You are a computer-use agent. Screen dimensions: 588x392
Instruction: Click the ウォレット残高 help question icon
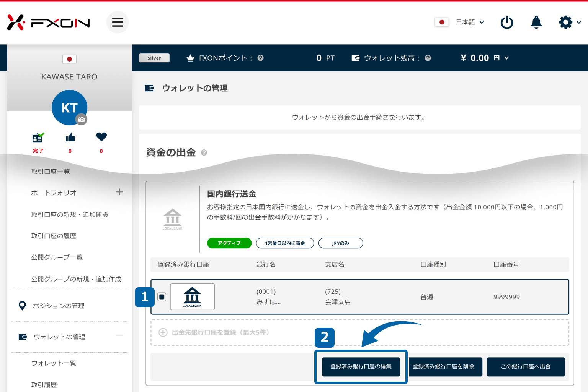(x=428, y=58)
